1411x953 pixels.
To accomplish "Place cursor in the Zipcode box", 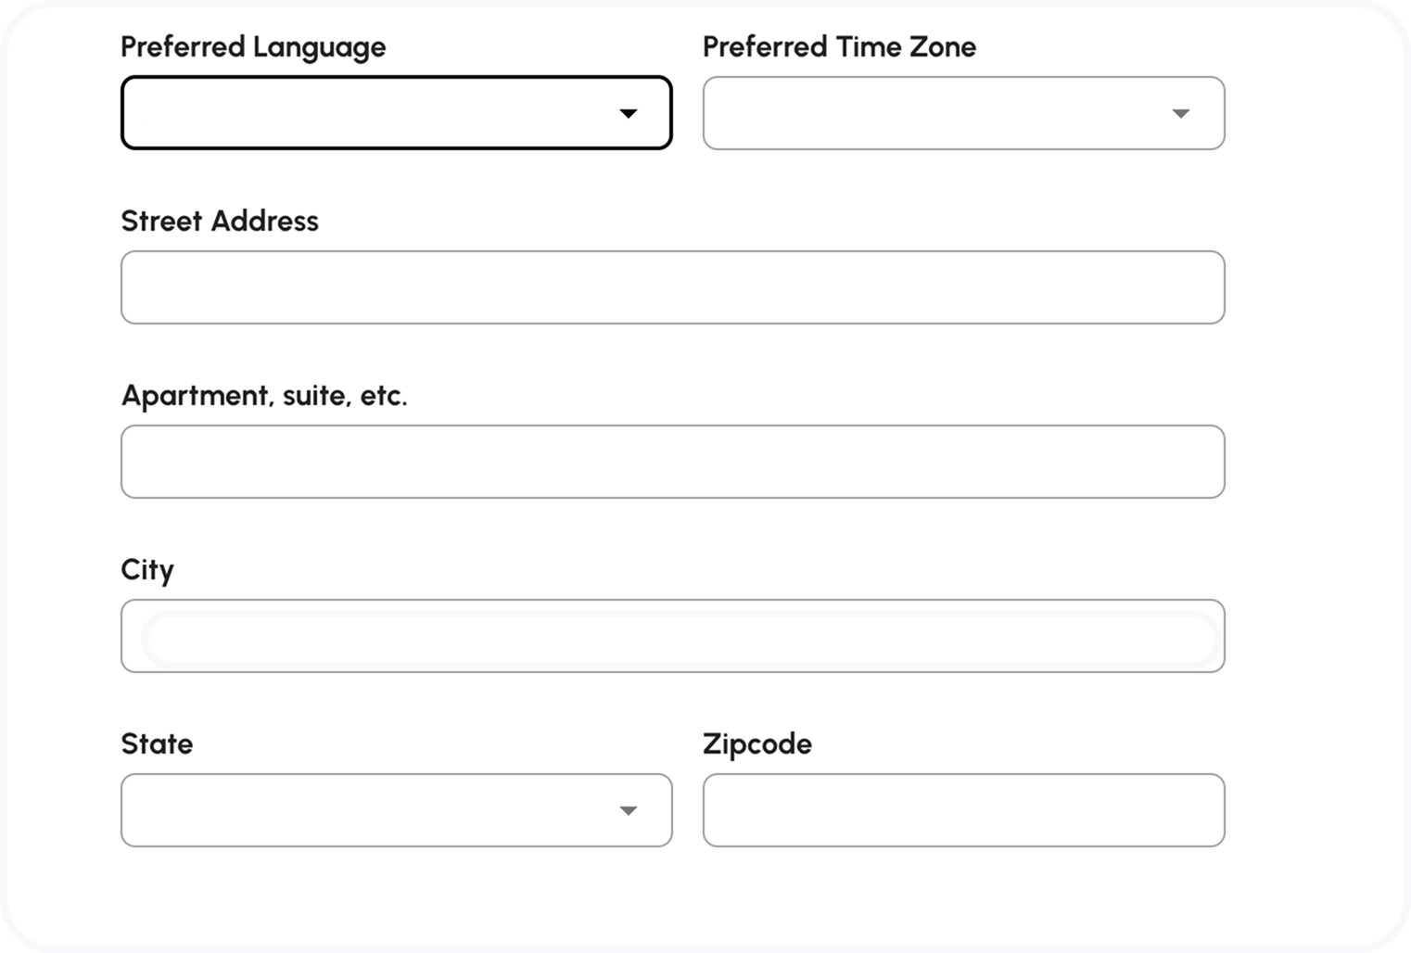I will [x=963, y=810].
